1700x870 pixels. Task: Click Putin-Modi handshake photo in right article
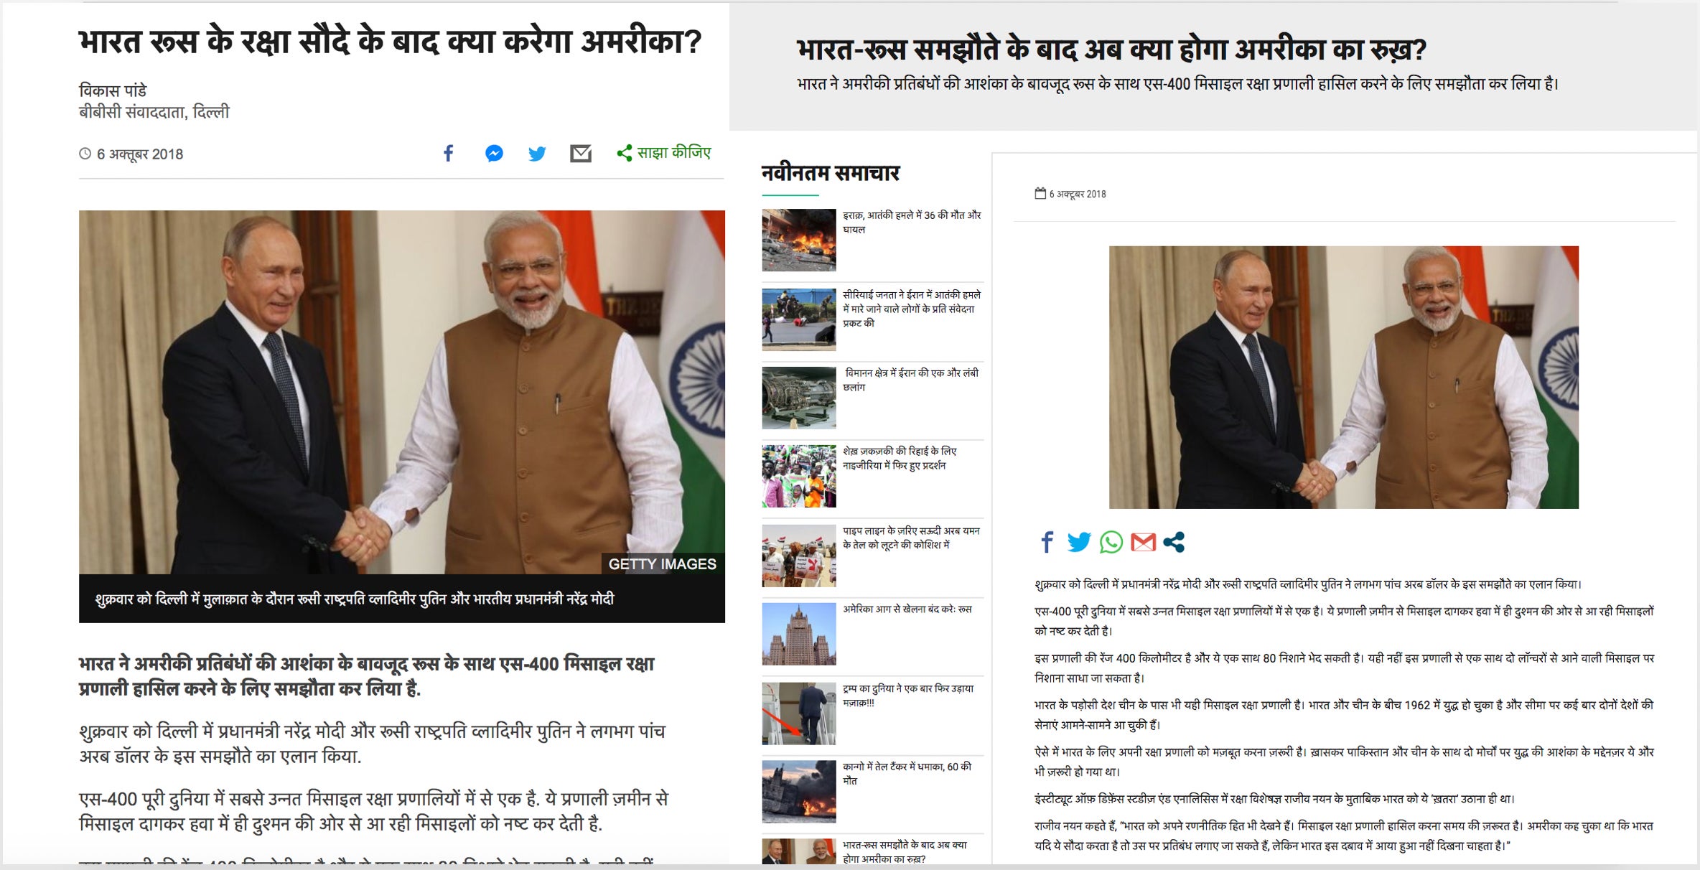pyautogui.click(x=1343, y=378)
